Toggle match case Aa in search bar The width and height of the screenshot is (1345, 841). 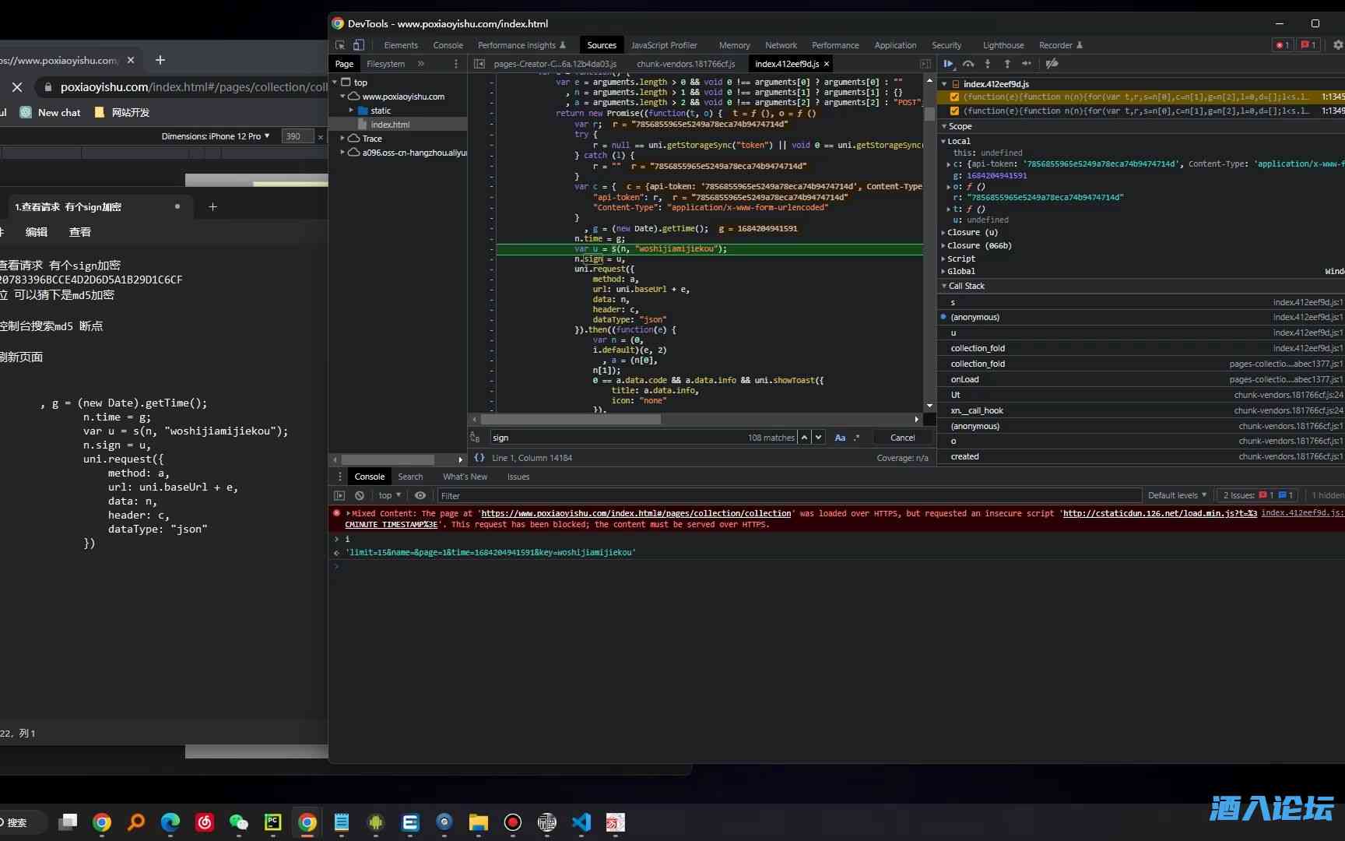click(840, 438)
